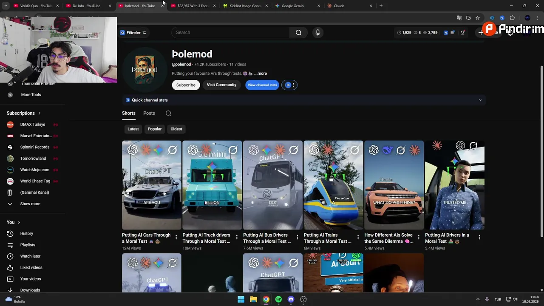Select the Latest sort chip

click(x=133, y=129)
